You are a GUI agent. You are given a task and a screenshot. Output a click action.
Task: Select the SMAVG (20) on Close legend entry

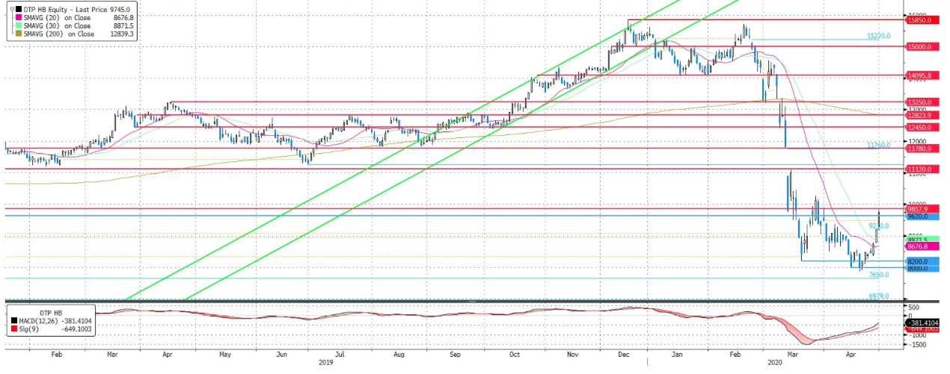(57, 16)
